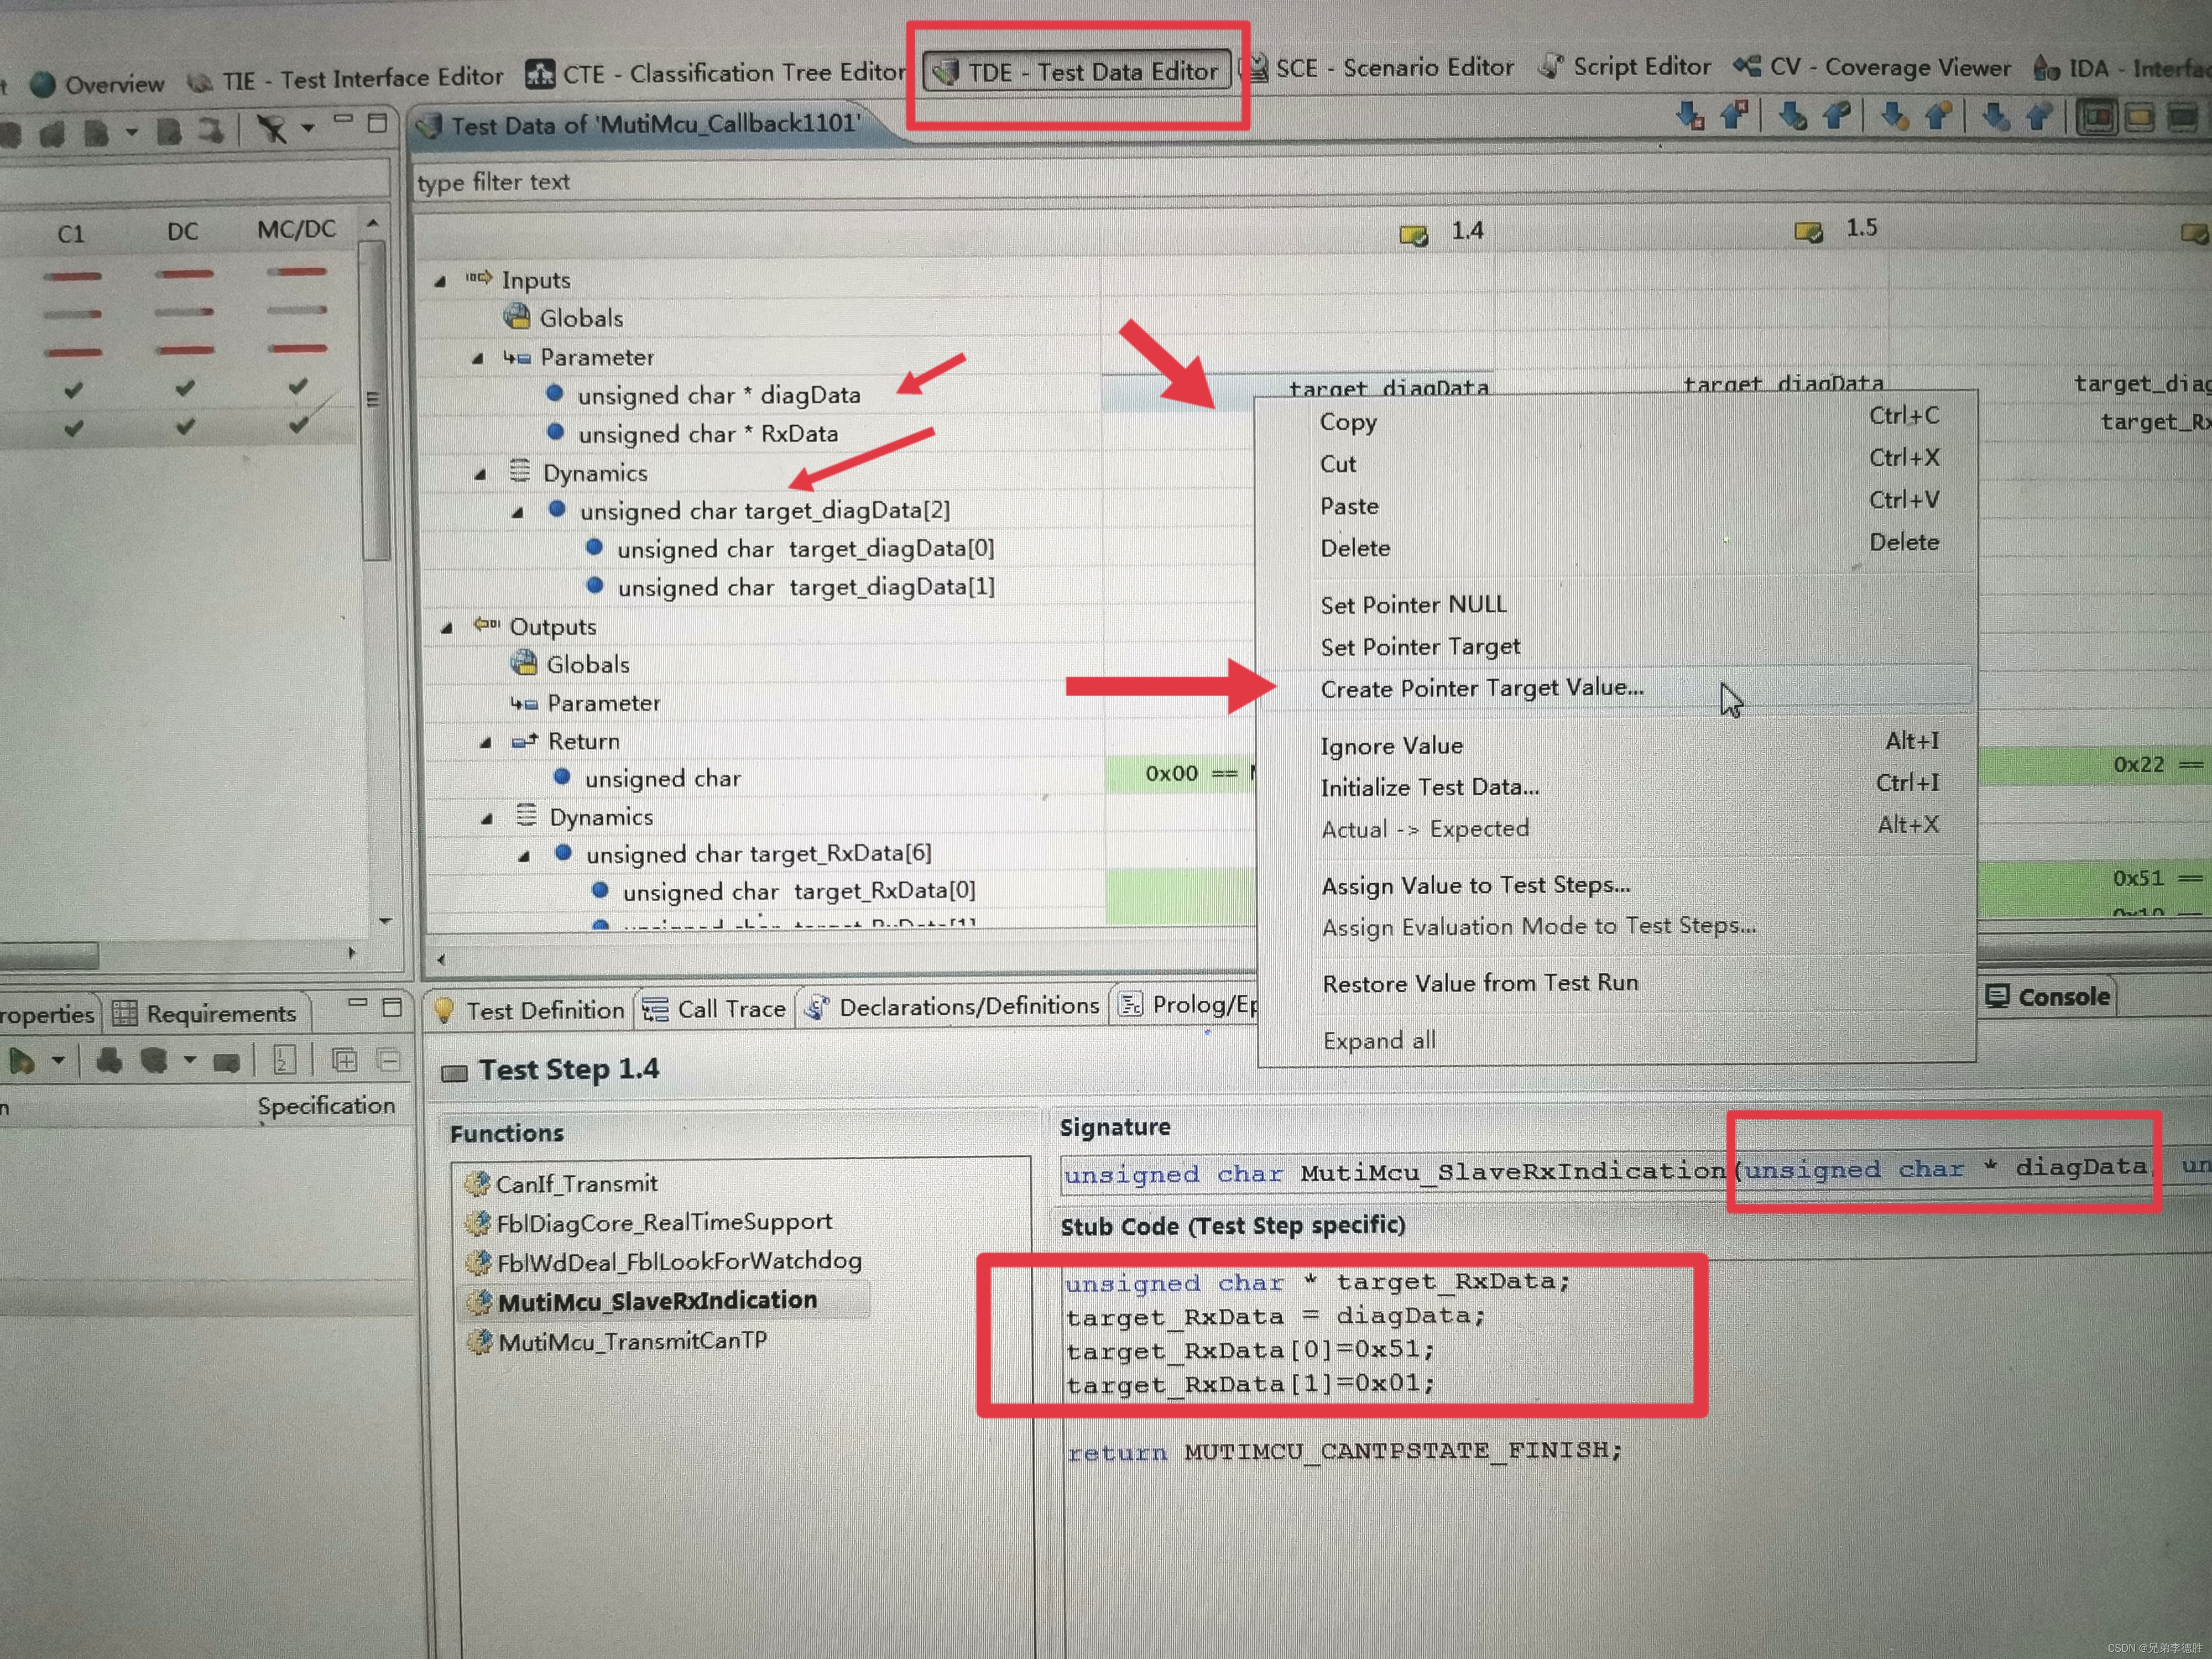Switch to the Overview perspective

coord(97,84)
